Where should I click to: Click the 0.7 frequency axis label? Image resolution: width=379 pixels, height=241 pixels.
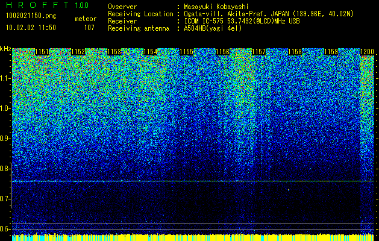point(5,199)
